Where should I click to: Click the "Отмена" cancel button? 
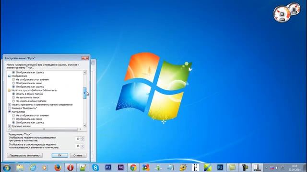tap(78, 155)
